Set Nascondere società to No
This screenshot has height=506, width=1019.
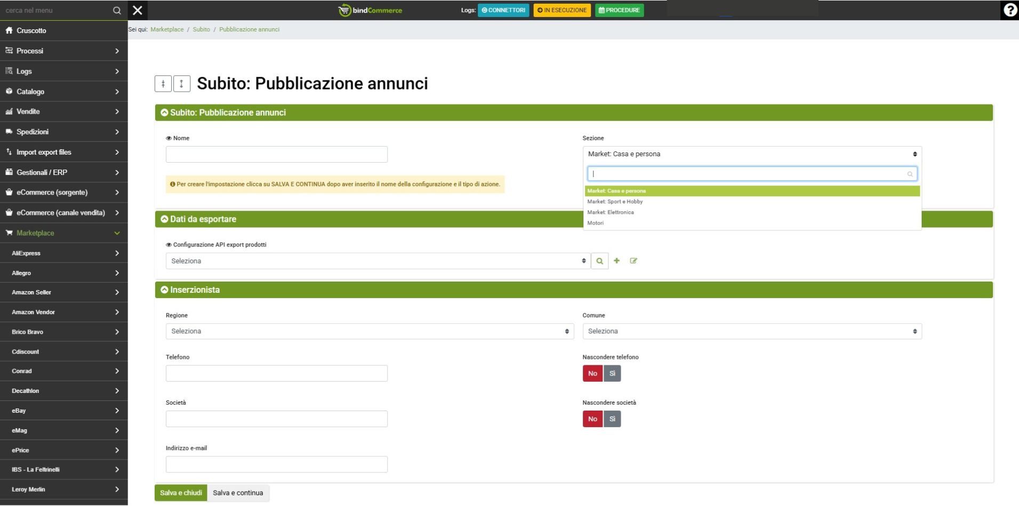pos(592,419)
